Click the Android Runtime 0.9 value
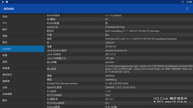 [x=116, y=50]
